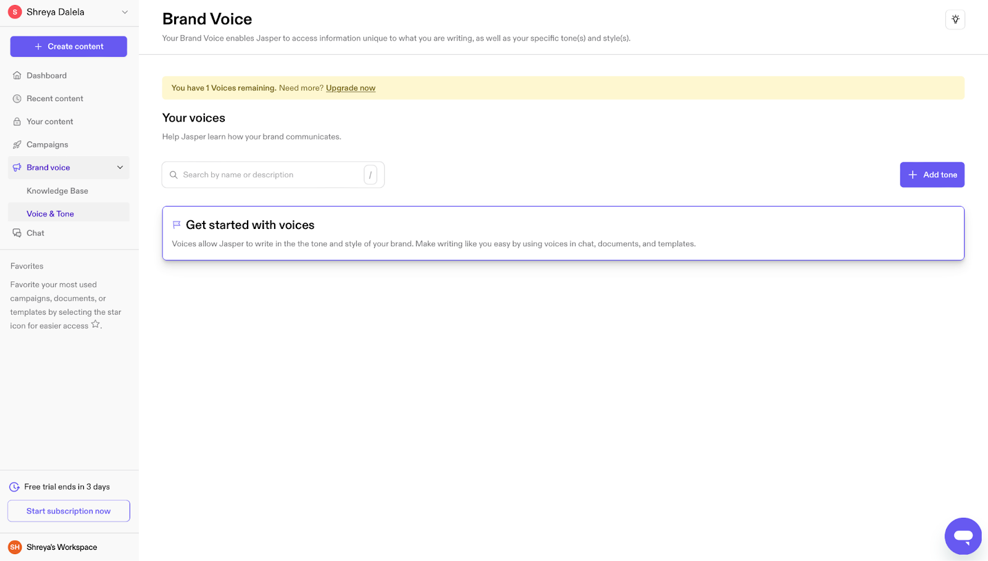Click the Add tone button
Viewport: 988px width, 561px height.
click(932, 175)
